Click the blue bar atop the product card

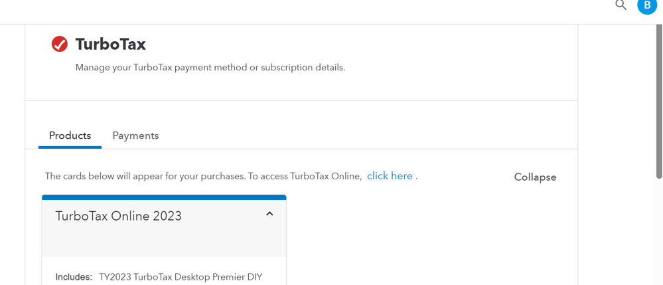pyautogui.click(x=164, y=197)
